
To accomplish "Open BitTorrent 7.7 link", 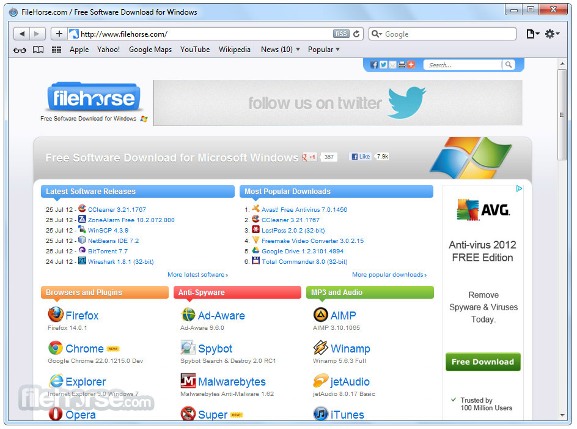I will coord(108,251).
